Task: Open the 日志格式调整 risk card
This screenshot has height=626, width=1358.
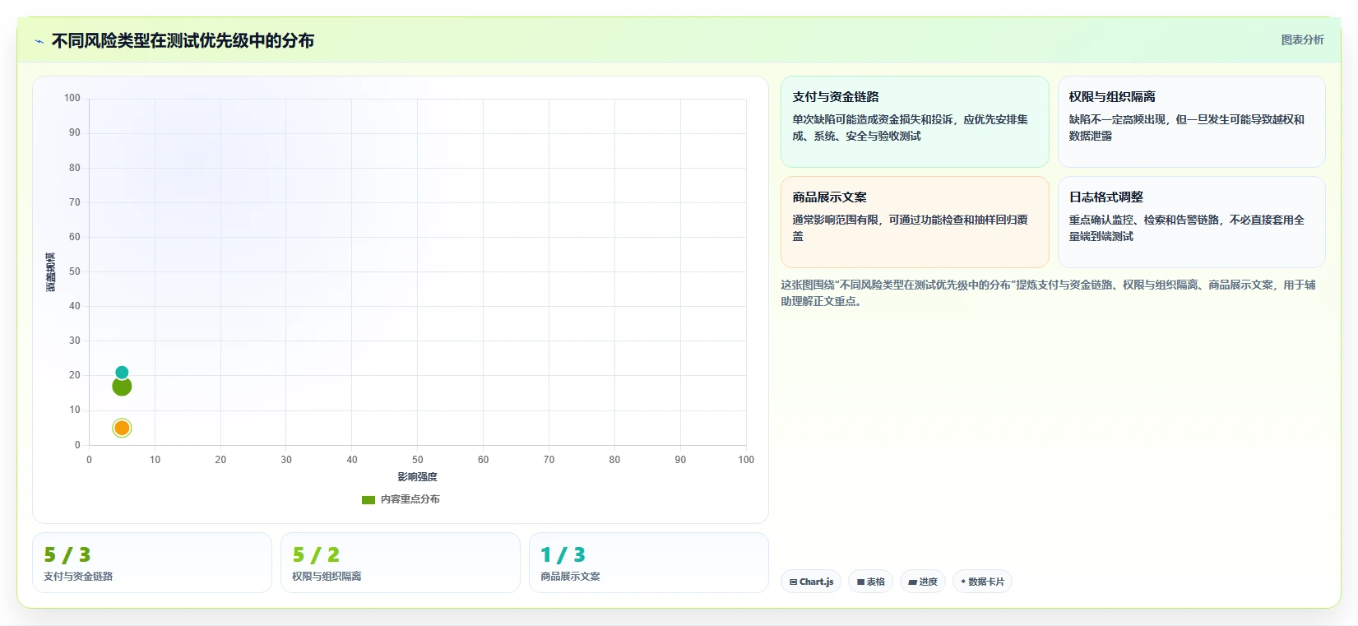Action: click(x=1191, y=222)
